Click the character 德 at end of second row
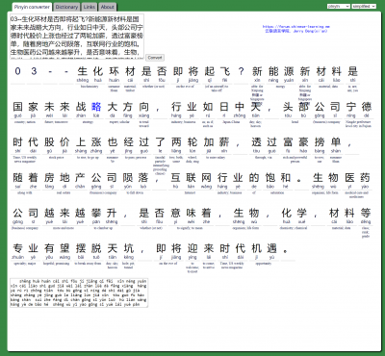 point(367,107)
